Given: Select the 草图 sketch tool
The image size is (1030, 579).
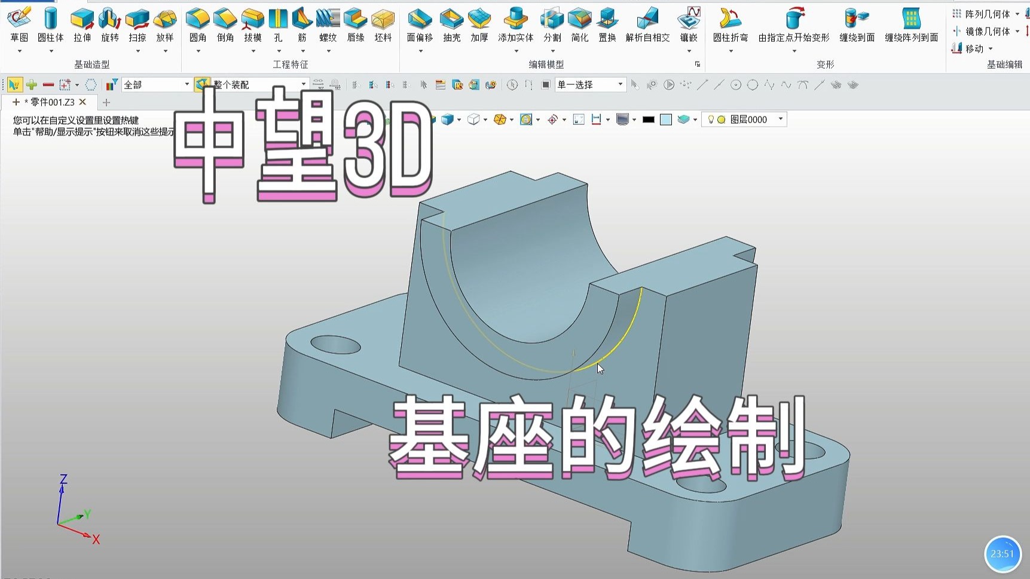Looking at the screenshot, I should coord(19,26).
